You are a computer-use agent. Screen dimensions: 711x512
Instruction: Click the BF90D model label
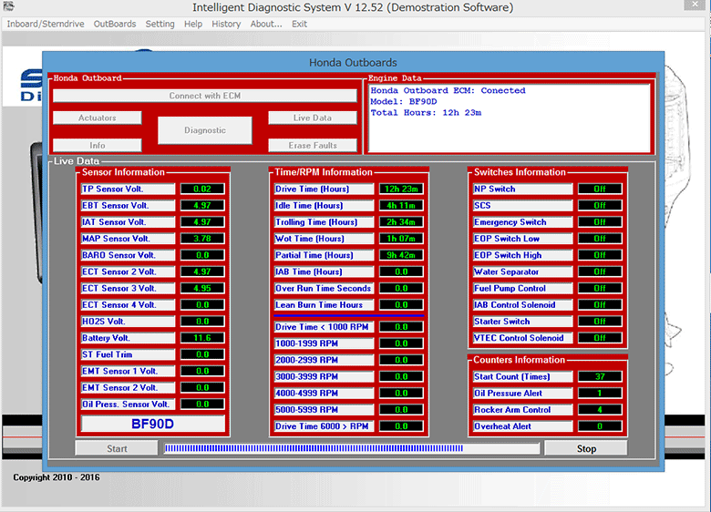[x=153, y=425]
